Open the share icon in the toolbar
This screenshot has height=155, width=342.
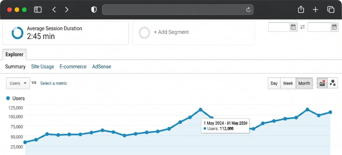click(x=301, y=9)
